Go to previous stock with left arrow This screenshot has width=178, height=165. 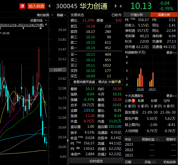coord(49,6)
